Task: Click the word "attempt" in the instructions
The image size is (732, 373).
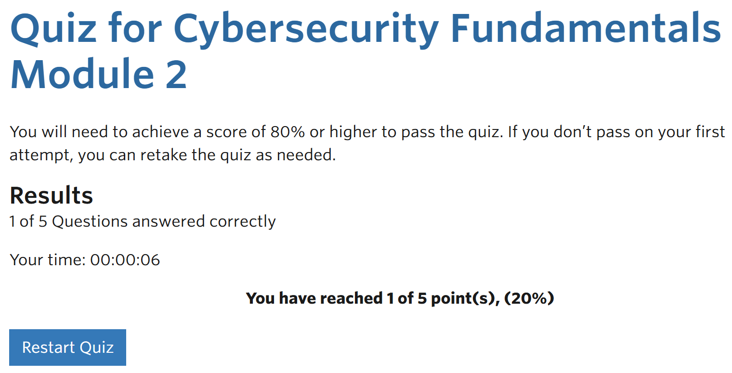Action: 39,155
